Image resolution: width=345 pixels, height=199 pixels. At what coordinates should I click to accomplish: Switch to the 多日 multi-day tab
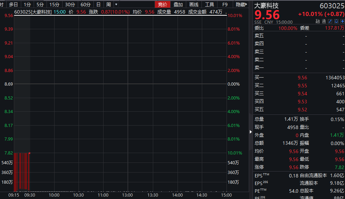pyautogui.click(x=14, y=5)
